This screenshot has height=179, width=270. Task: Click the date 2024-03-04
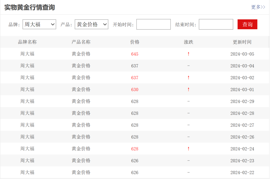[242, 66]
